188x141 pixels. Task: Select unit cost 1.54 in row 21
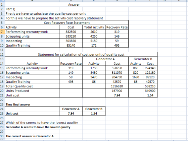(x=150, y=95)
